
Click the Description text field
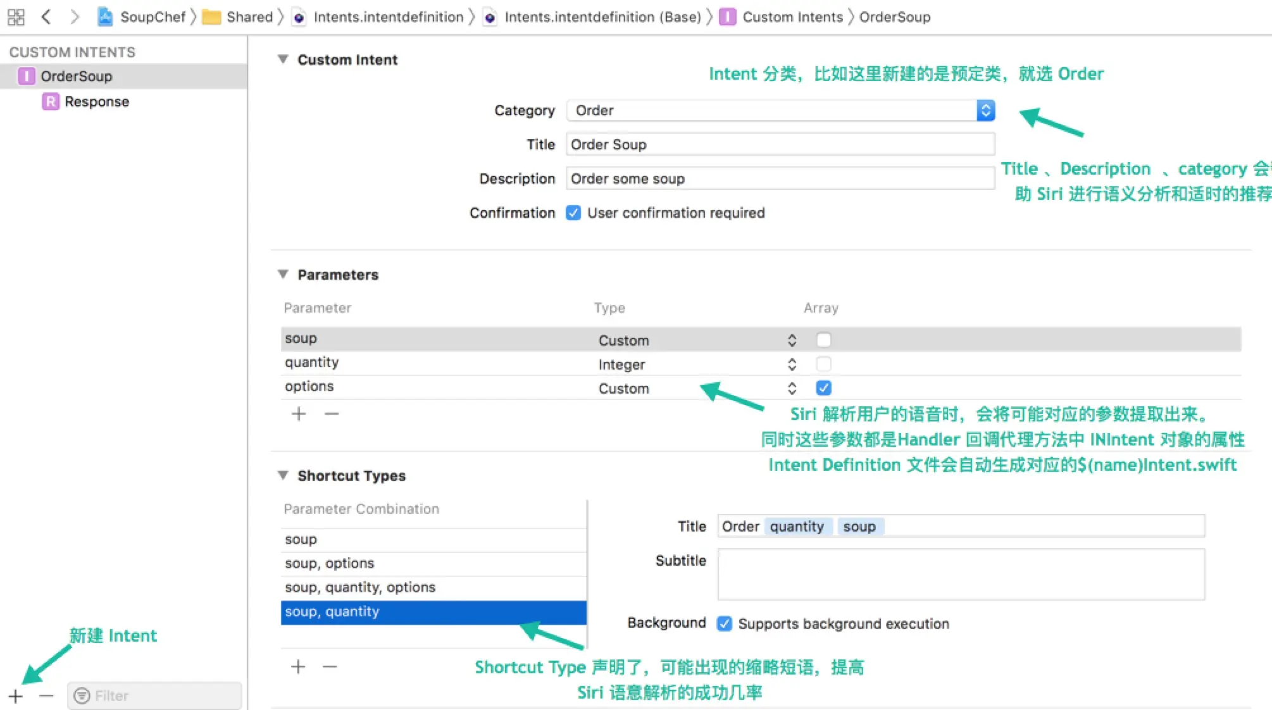[780, 178]
